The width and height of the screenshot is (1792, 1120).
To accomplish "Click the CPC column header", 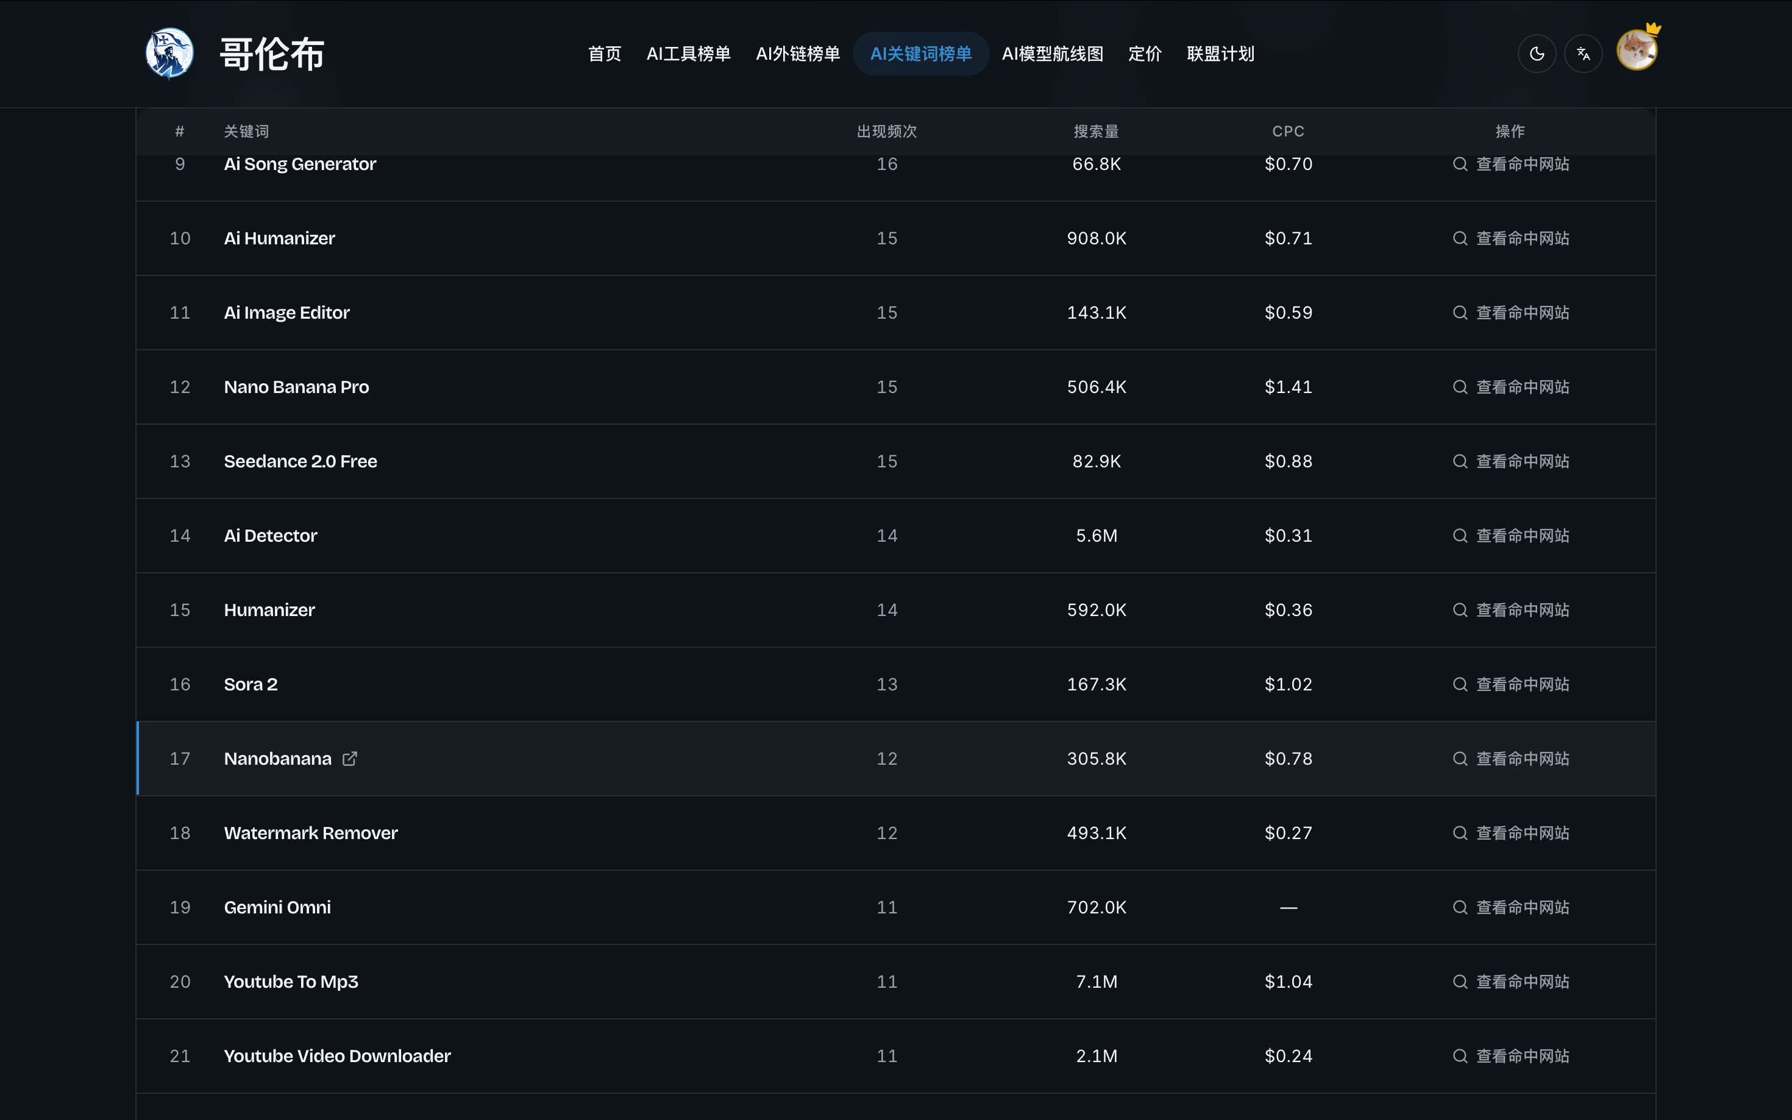I will coord(1289,131).
